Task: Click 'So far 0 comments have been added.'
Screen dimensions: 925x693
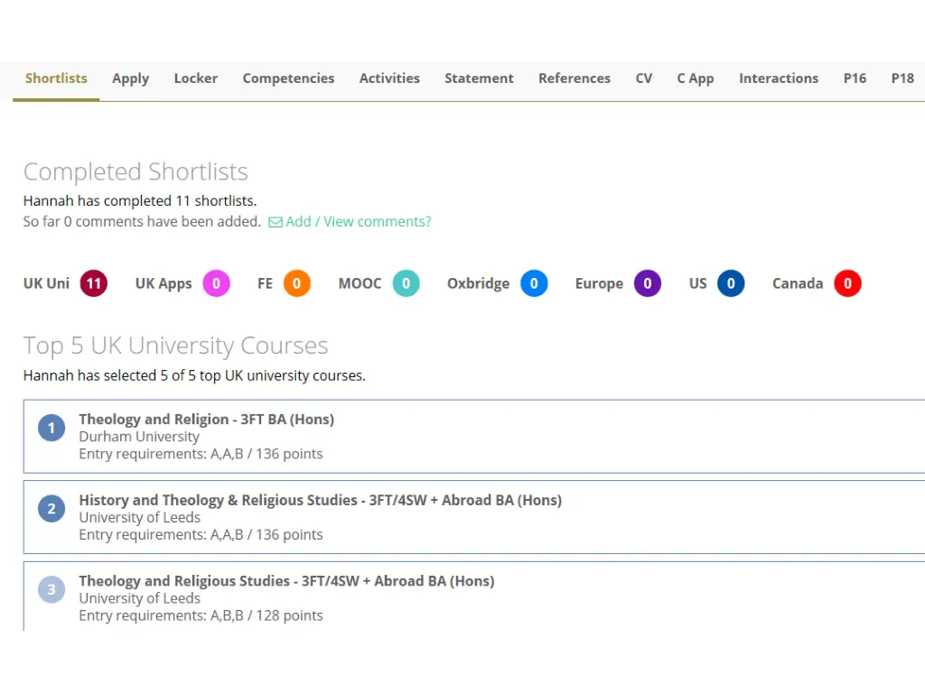Action: click(x=142, y=222)
